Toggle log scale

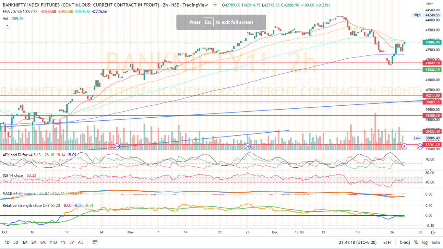click(425, 242)
